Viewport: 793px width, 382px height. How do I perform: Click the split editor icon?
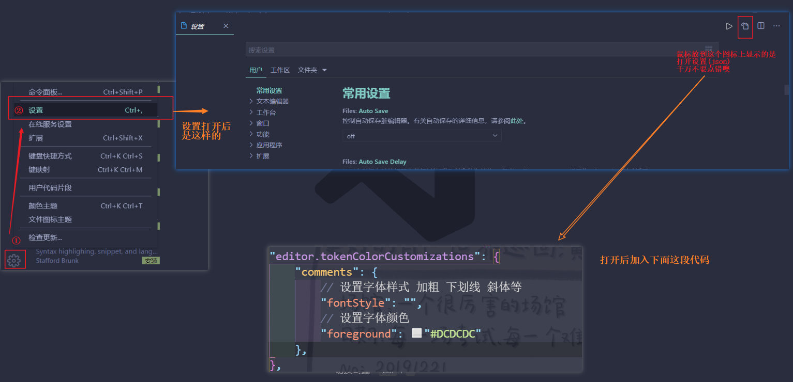761,26
